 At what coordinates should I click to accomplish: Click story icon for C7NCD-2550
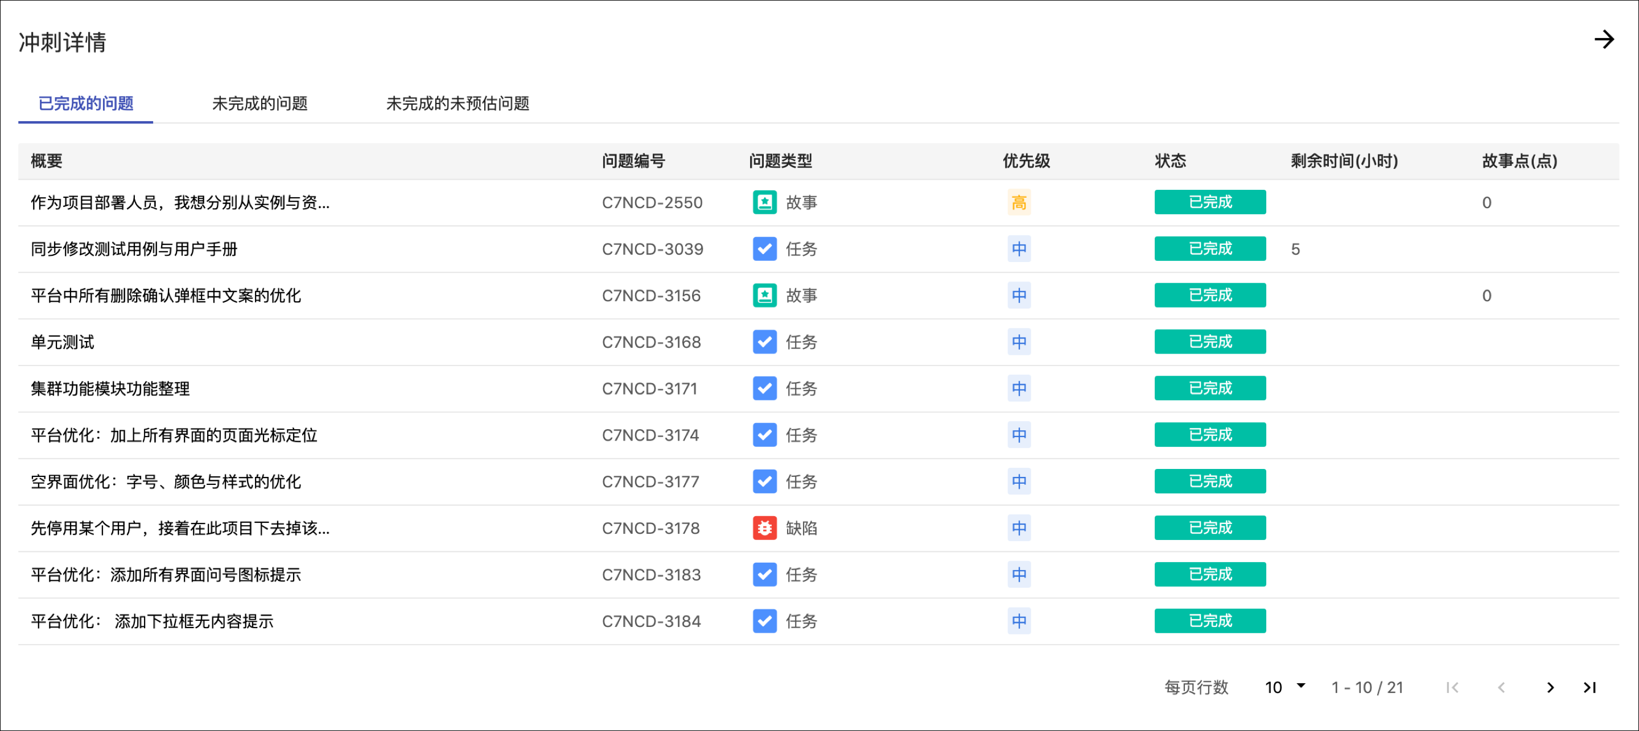764,203
